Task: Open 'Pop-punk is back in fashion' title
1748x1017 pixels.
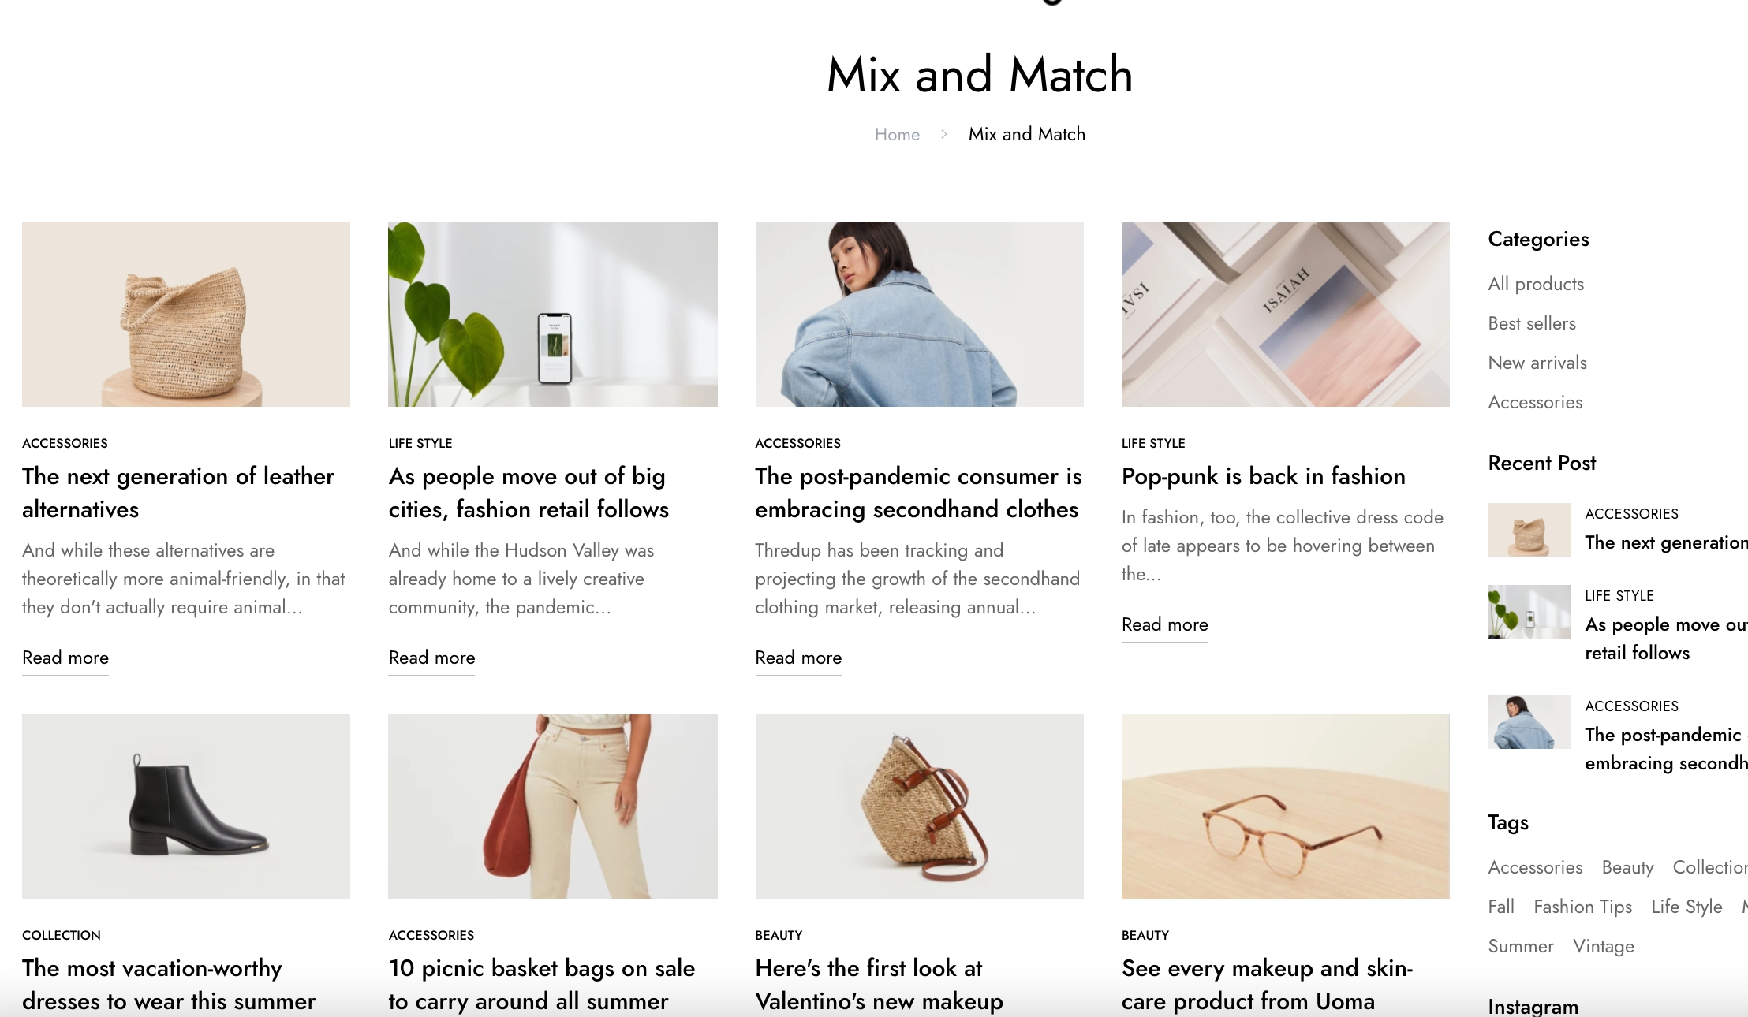Action: click(1264, 476)
